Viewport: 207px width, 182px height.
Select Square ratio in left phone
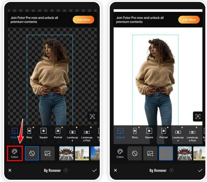coord(43,133)
